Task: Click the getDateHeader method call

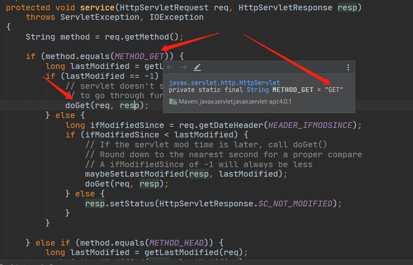Action: (x=231, y=125)
